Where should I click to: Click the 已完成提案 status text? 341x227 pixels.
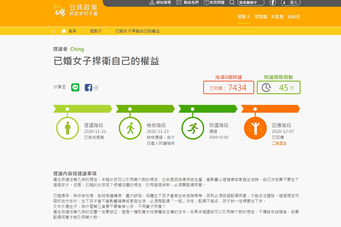[94, 137]
